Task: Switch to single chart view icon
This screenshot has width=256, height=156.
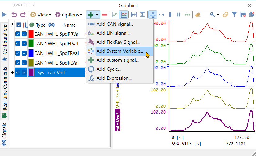Action: [x=115, y=15]
